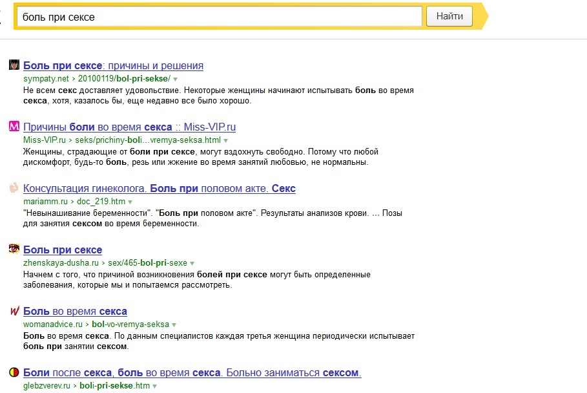
Task: Click the womanadvice.ru domain link
Action: (x=53, y=324)
